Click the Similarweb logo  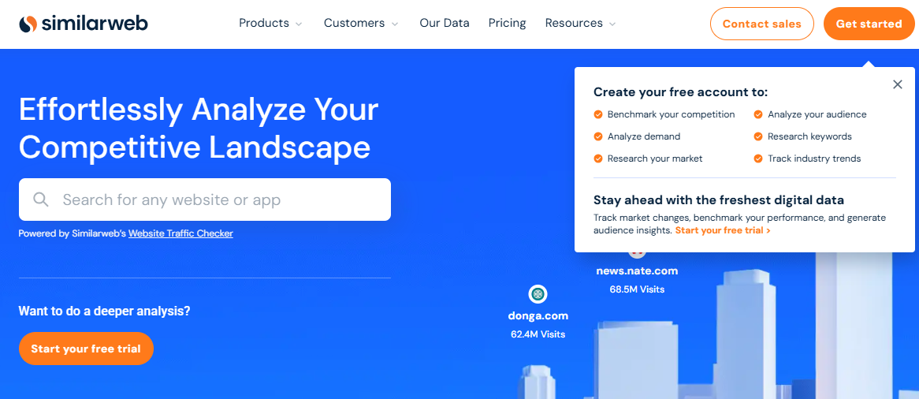tap(84, 24)
